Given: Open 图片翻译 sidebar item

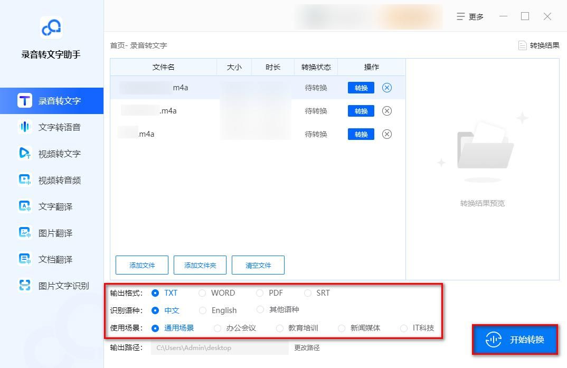Looking at the screenshot, I should pyautogui.click(x=52, y=233).
